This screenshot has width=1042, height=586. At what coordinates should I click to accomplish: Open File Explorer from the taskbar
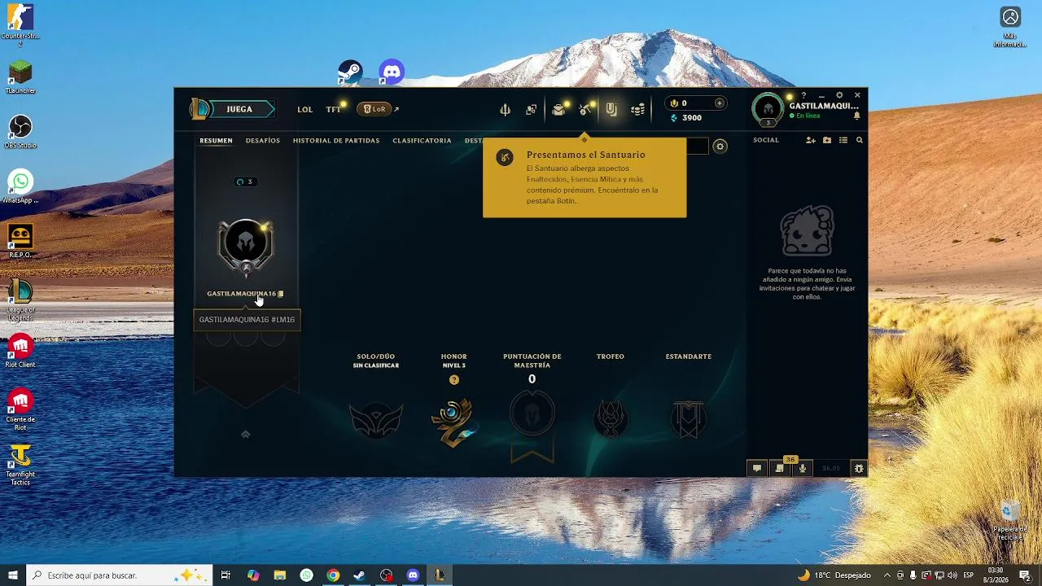(x=279, y=575)
